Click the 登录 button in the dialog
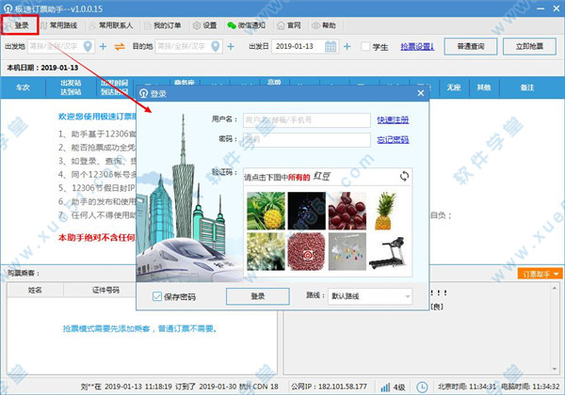Image resolution: width=565 pixels, height=395 pixels. pyautogui.click(x=257, y=295)
